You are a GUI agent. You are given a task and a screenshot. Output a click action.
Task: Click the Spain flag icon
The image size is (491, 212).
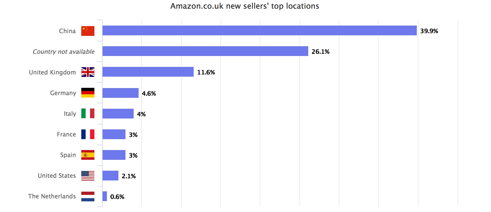point(88,155)
